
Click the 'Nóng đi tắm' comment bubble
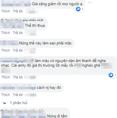(x=35, y=113)
